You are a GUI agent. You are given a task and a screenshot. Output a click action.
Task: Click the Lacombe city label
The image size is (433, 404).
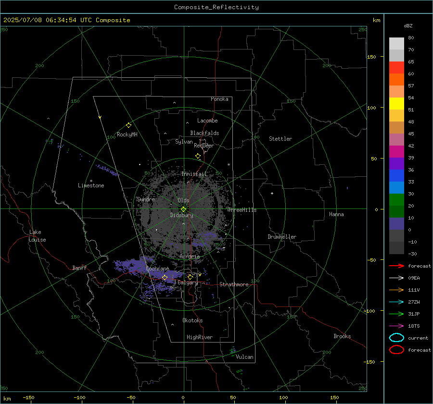pyautogui.click(x=207, y=121)
